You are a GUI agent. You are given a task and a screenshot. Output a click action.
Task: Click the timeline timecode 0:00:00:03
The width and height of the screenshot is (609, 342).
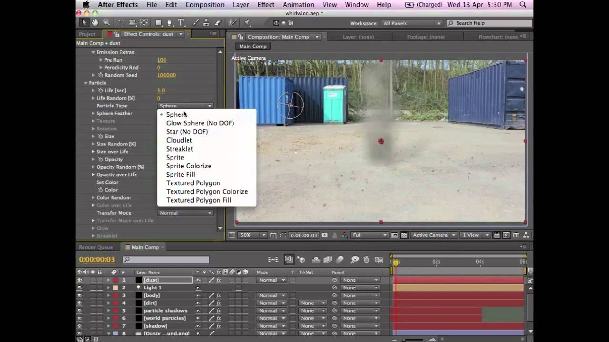tap(97, 260)
